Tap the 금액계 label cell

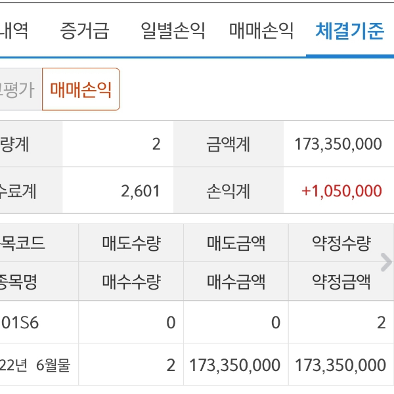pos(228,144)
